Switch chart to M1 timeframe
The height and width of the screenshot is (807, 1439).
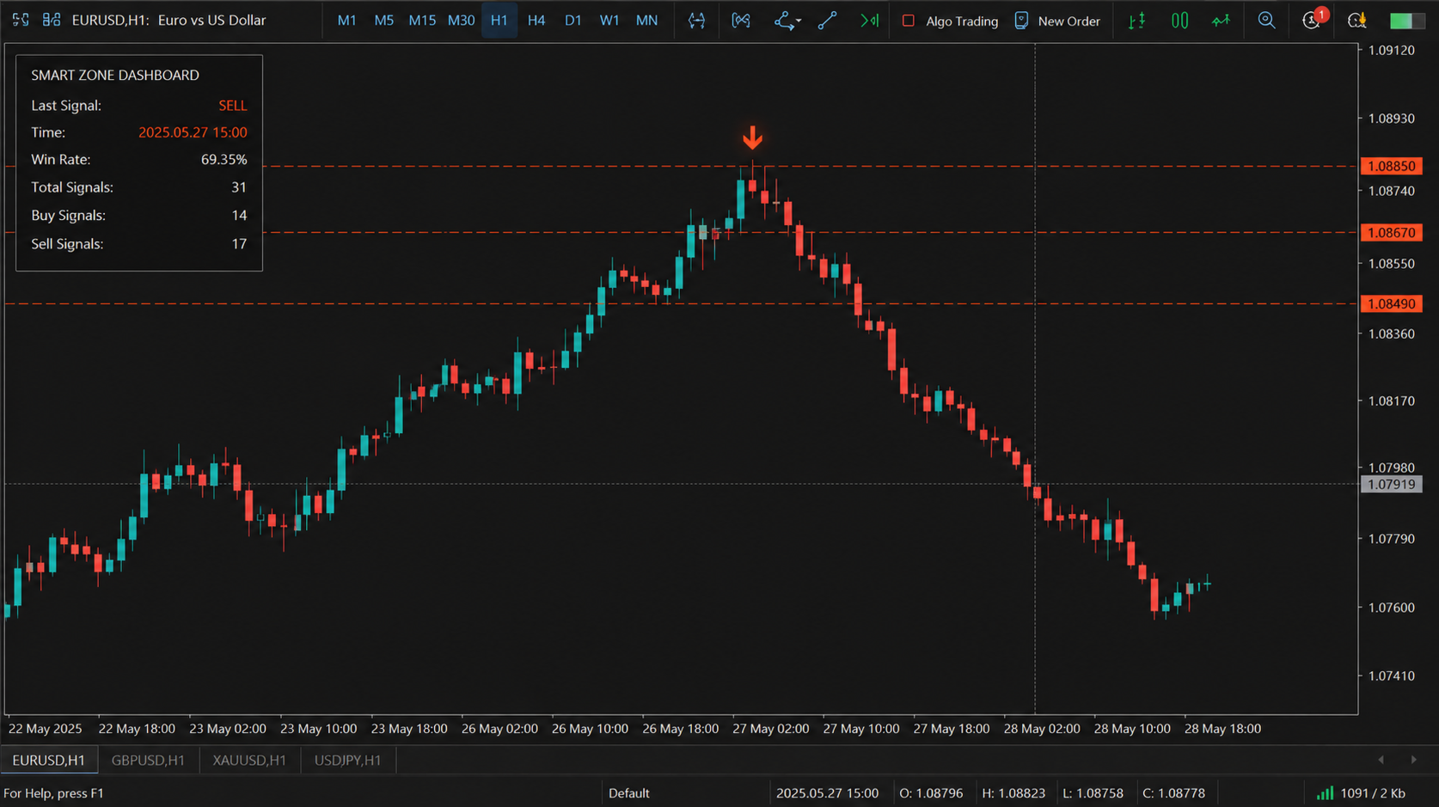(x=347, y=20)
